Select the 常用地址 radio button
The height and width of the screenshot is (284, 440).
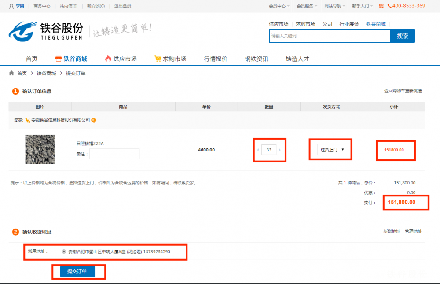click(x=64, y=251)
